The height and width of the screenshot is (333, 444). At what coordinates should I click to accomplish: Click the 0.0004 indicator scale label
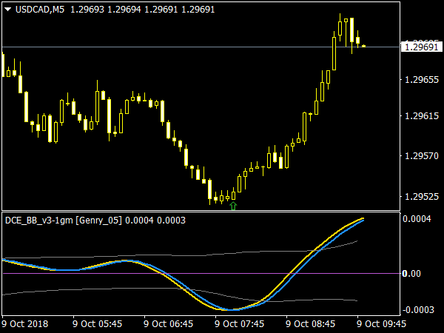[417, 218]
